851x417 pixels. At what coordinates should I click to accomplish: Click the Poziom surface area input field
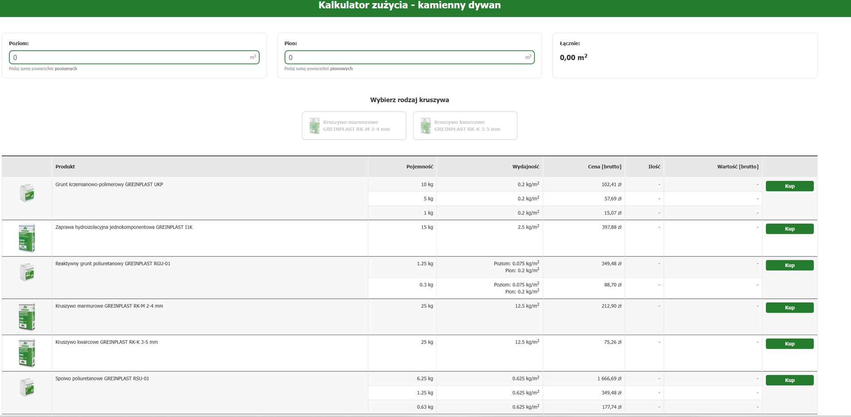point(134,58)
